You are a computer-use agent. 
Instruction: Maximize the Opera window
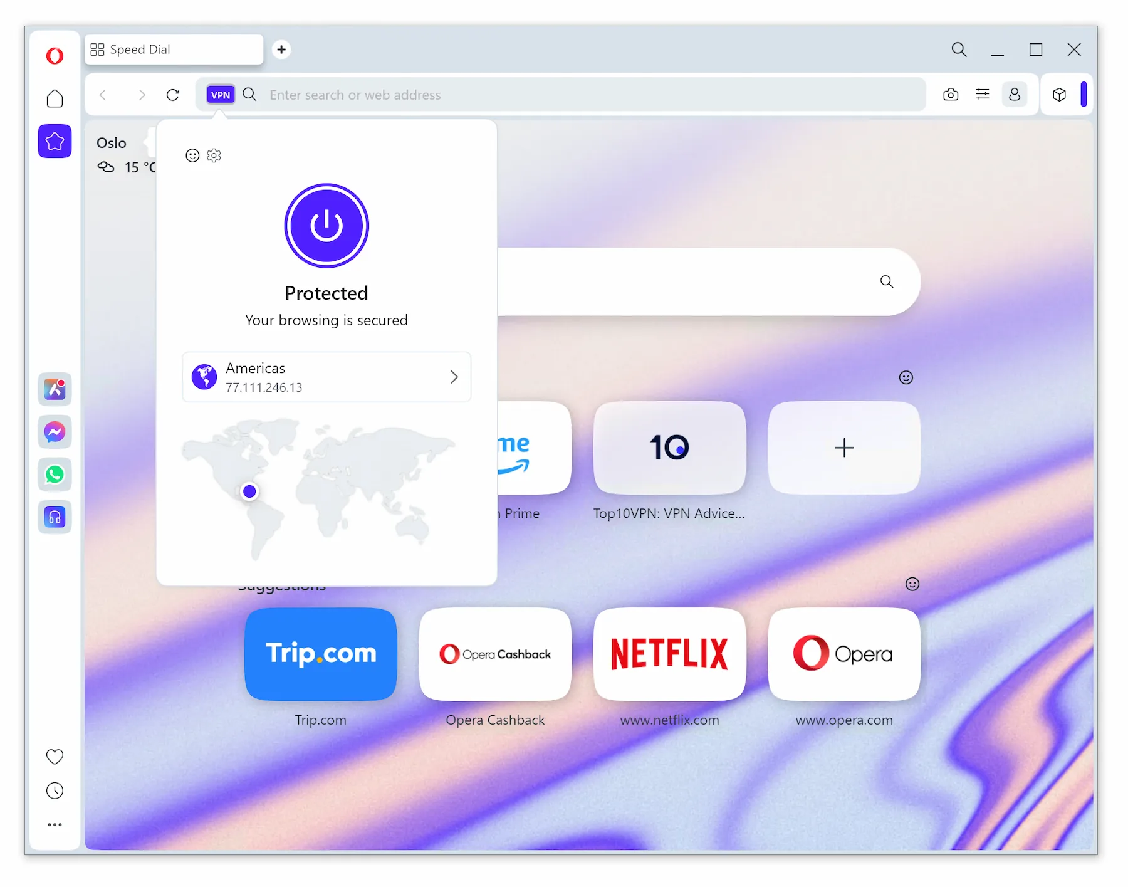1036,50
